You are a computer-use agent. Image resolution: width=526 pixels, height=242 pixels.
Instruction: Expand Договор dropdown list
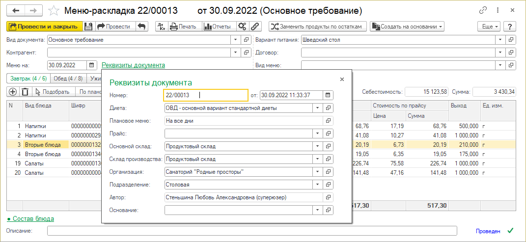[x=500, y=53]
